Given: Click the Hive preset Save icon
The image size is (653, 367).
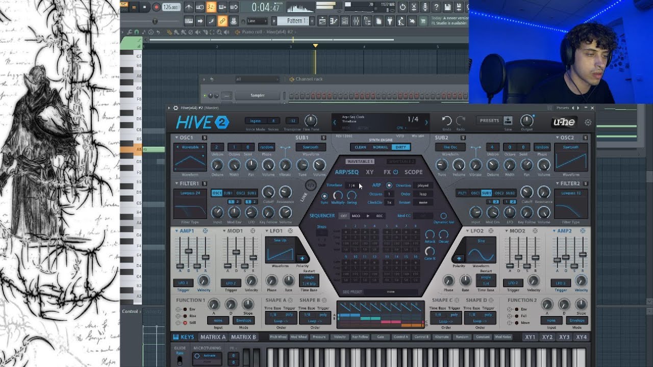Looking at the screenshot, I should [x=508, y=121].
